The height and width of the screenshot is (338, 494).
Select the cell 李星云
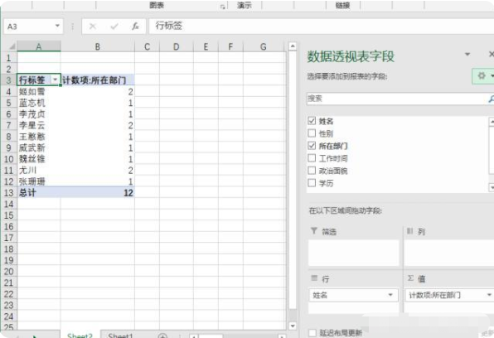(39, 125)
